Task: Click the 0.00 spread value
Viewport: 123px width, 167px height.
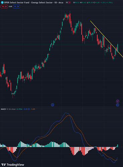Action: coord(10,7)
